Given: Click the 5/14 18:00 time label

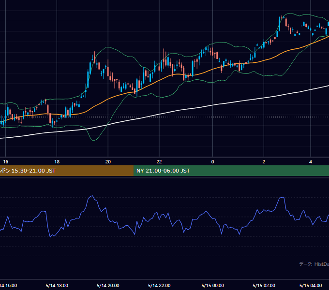Looking at the screenshot, I should (x=57, y=285).
